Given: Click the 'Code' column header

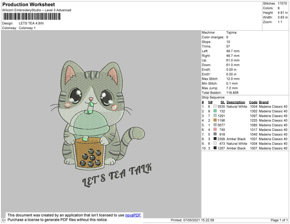Looking at the screenshot, I should (253, 102).
